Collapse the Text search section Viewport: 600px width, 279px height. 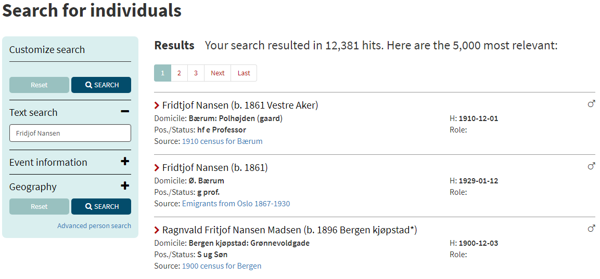[x=125, y=112]
